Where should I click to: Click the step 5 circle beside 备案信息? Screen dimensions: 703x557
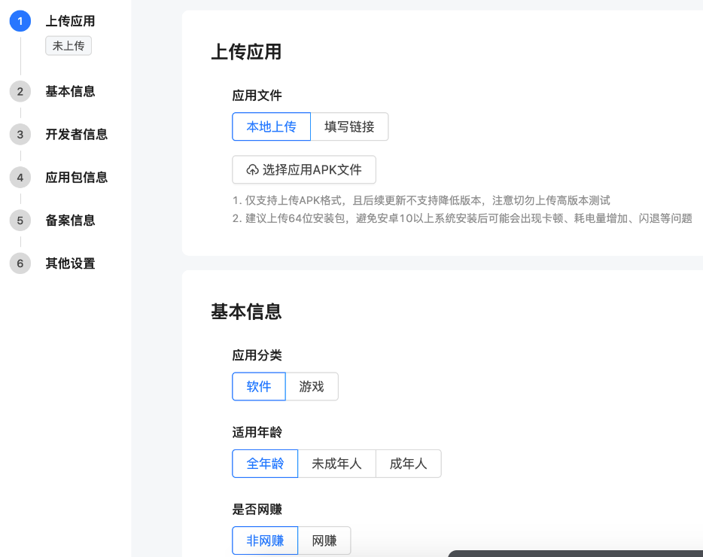(20, 220)
